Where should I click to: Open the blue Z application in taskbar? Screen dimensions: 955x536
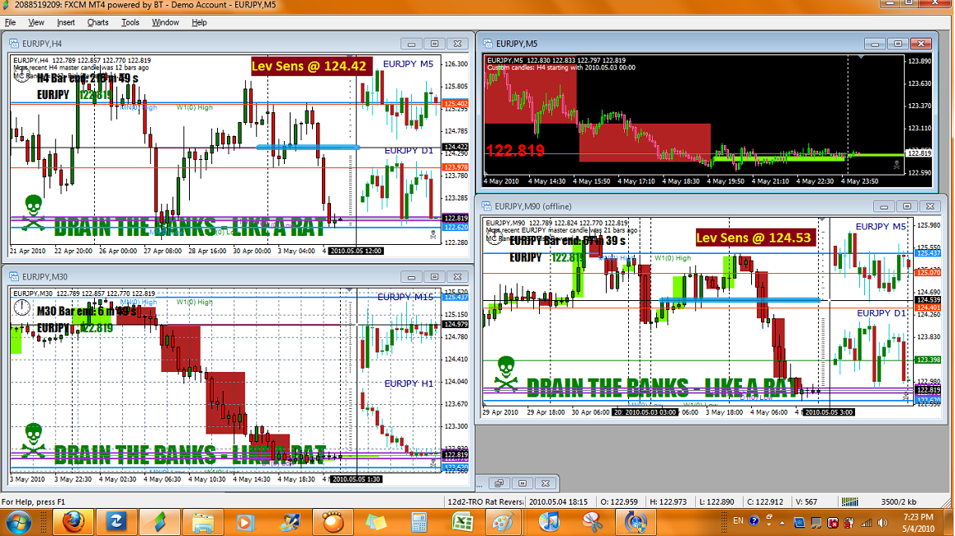pyautogui.click(x=116, y=523)
